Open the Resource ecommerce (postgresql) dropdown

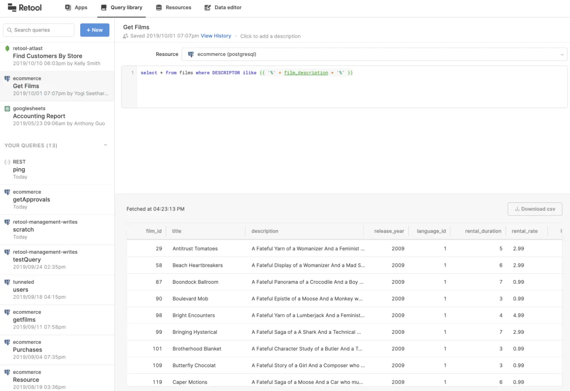click(x=374, y=54)
